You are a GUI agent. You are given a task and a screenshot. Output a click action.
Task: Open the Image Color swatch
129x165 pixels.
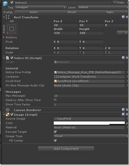(89, 123)
